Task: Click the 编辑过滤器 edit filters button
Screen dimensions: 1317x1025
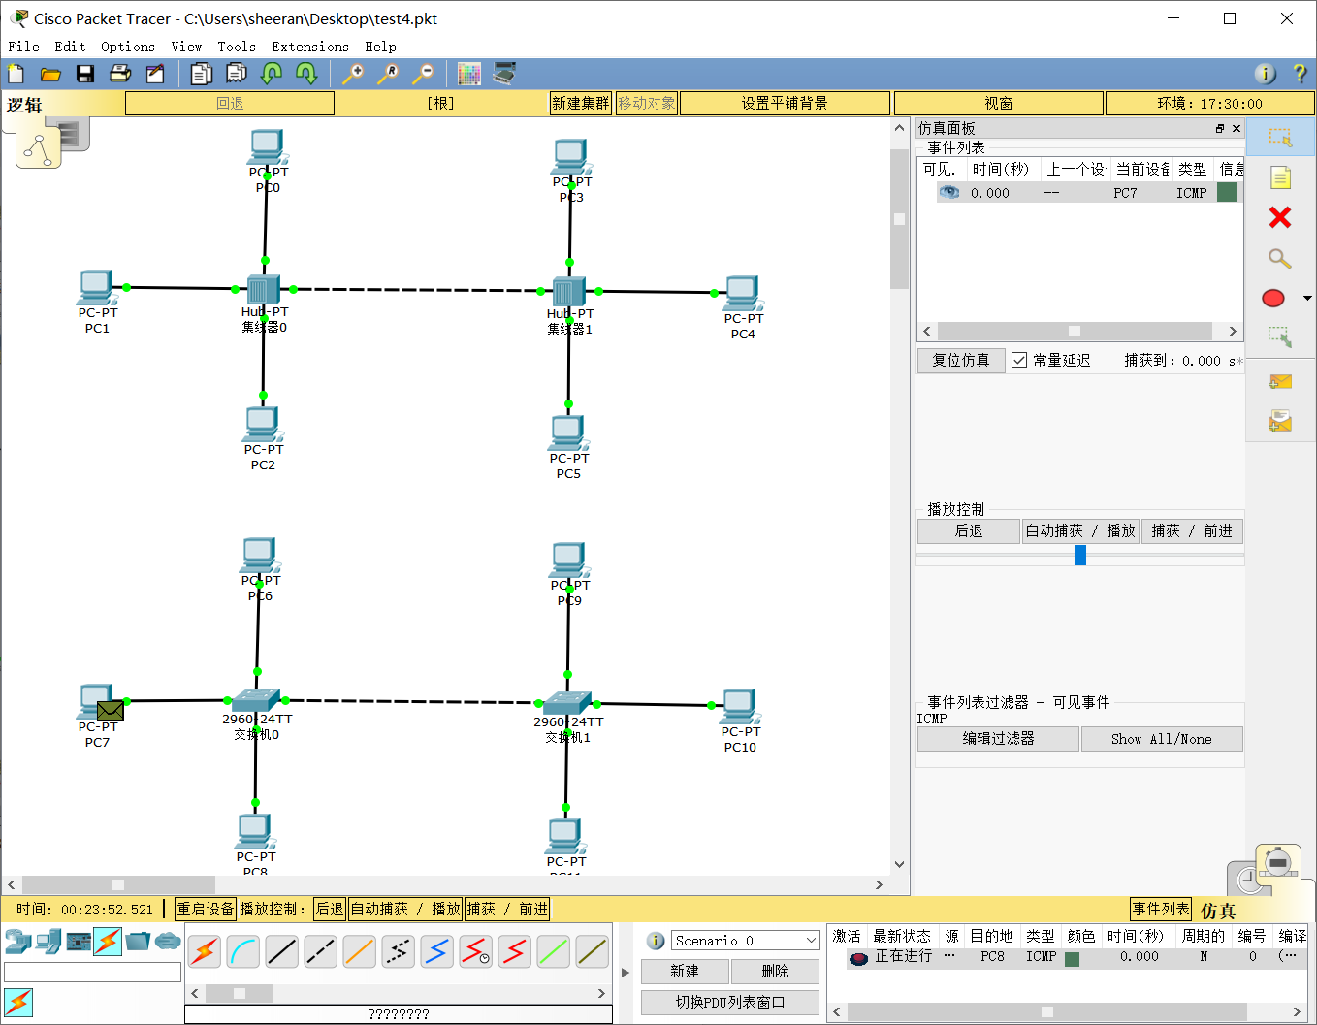Action: point(998,738)
